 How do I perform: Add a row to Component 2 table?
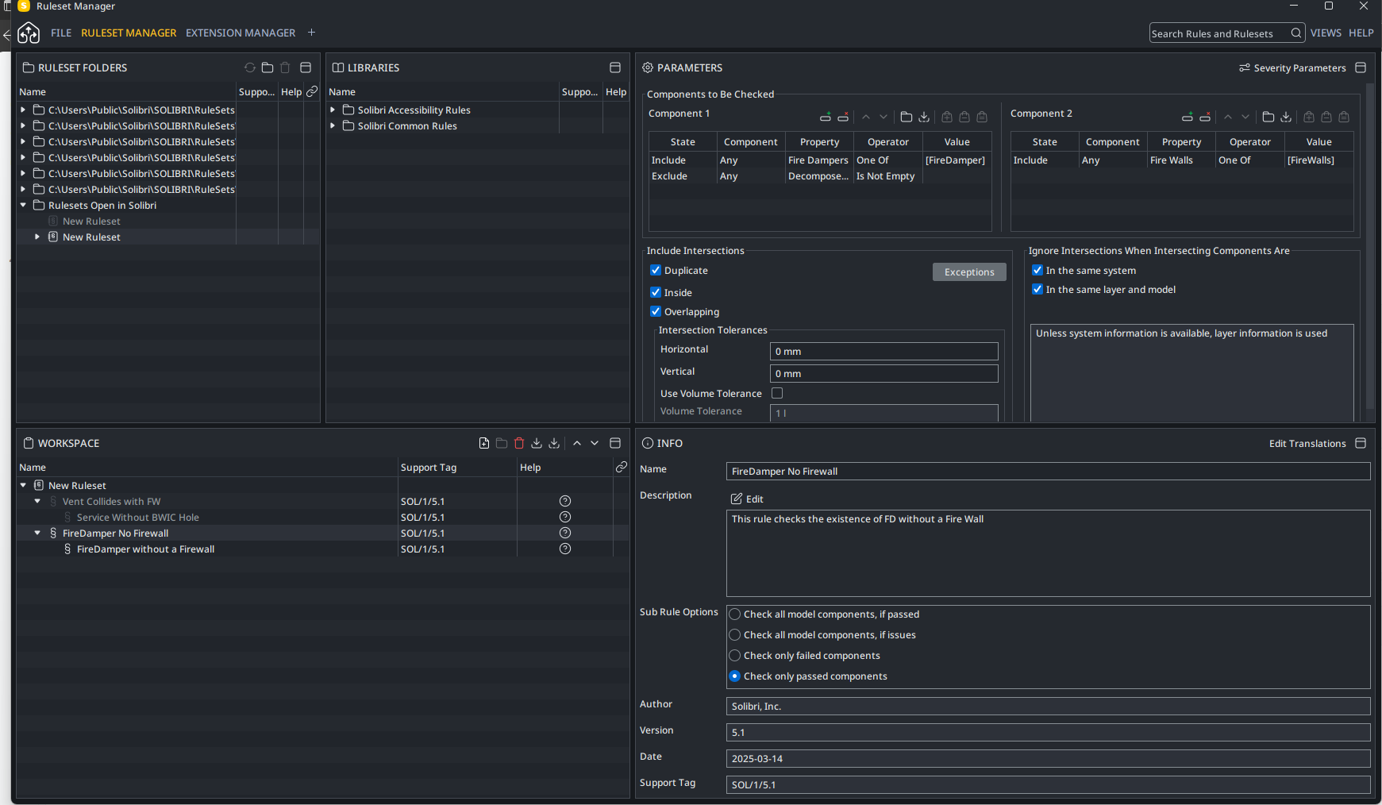pos(1188,117)
